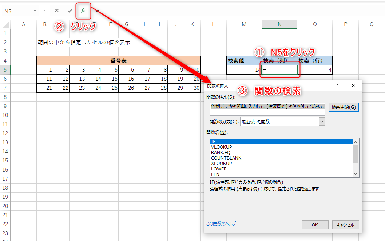Open the この関数のヘルプ link
Screen dimensions: 385x241
point(221,224)
